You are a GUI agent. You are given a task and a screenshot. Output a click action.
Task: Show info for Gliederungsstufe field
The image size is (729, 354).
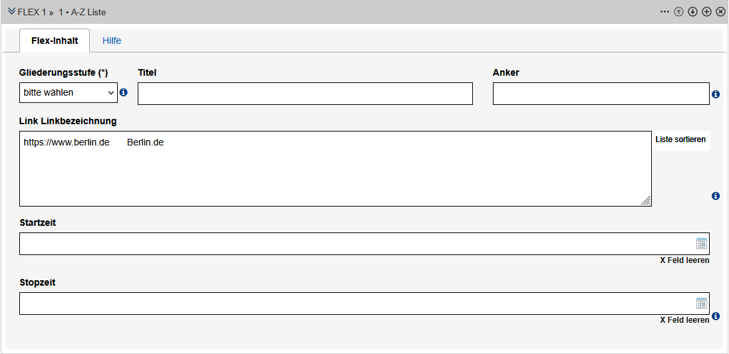click(x=123, y=93)
